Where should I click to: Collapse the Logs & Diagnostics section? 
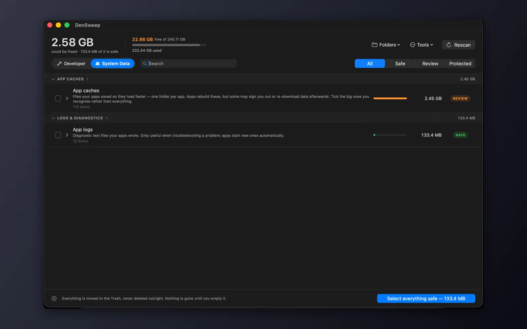(53, 118)
